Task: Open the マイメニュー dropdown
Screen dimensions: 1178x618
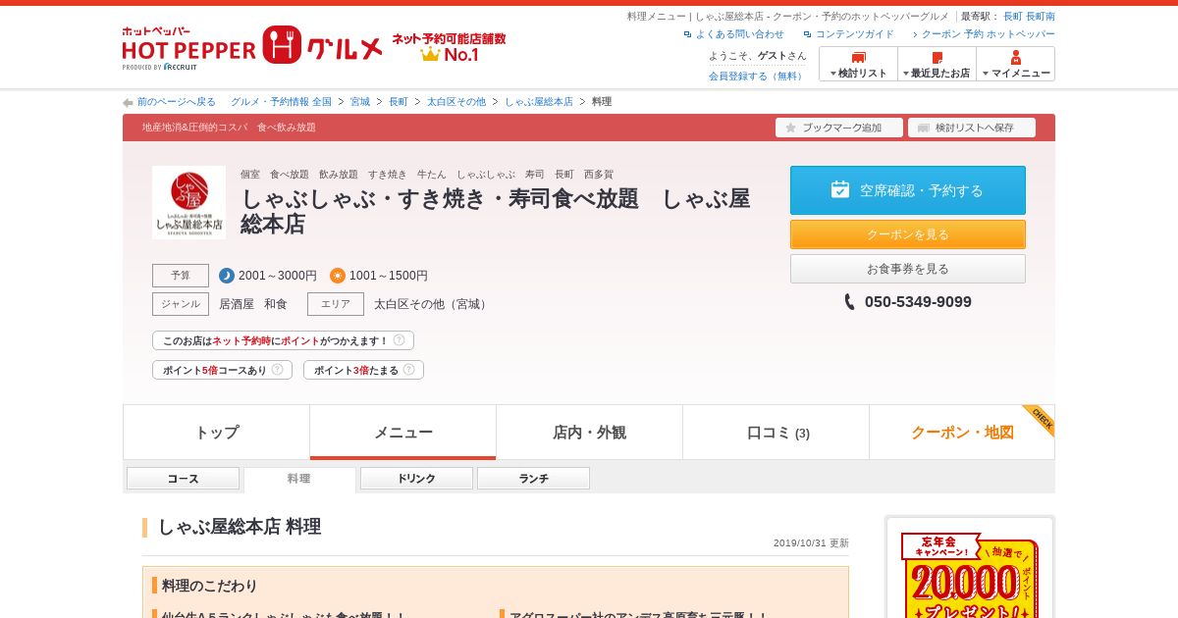Action: click(1015, 64)
